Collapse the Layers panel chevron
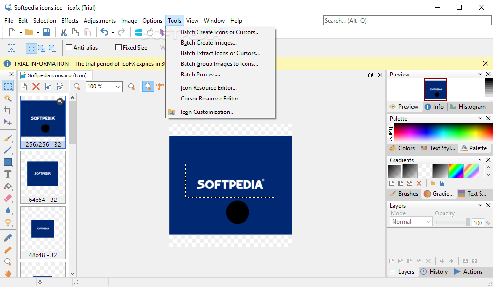Image resolution: width=493 pixels, height=287 pixels. click(x=480, y=205)
